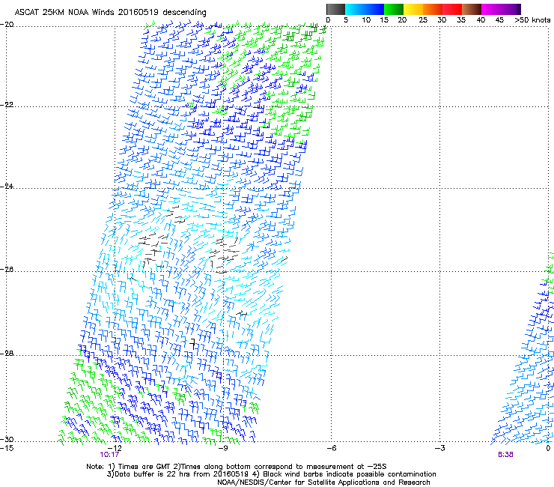Click the red 30-35 knots legend swatch

point(452,9)
